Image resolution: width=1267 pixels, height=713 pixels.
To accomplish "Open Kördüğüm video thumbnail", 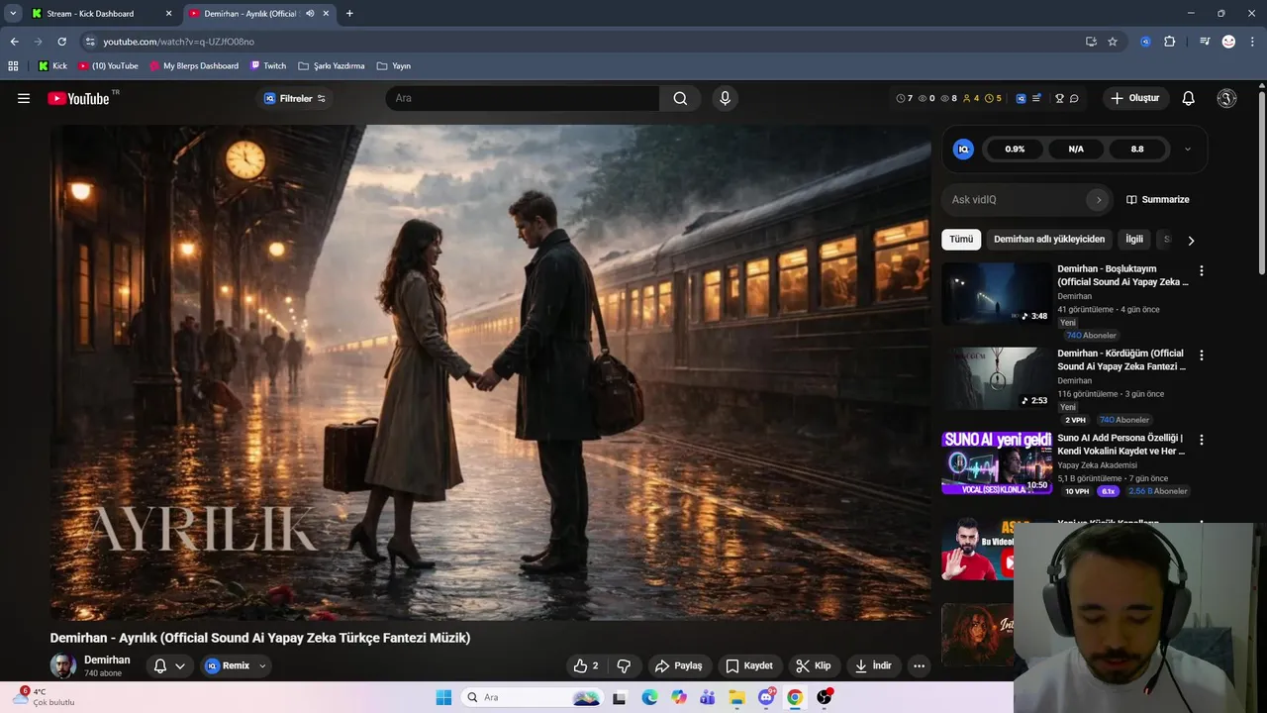I will [996, 378].
